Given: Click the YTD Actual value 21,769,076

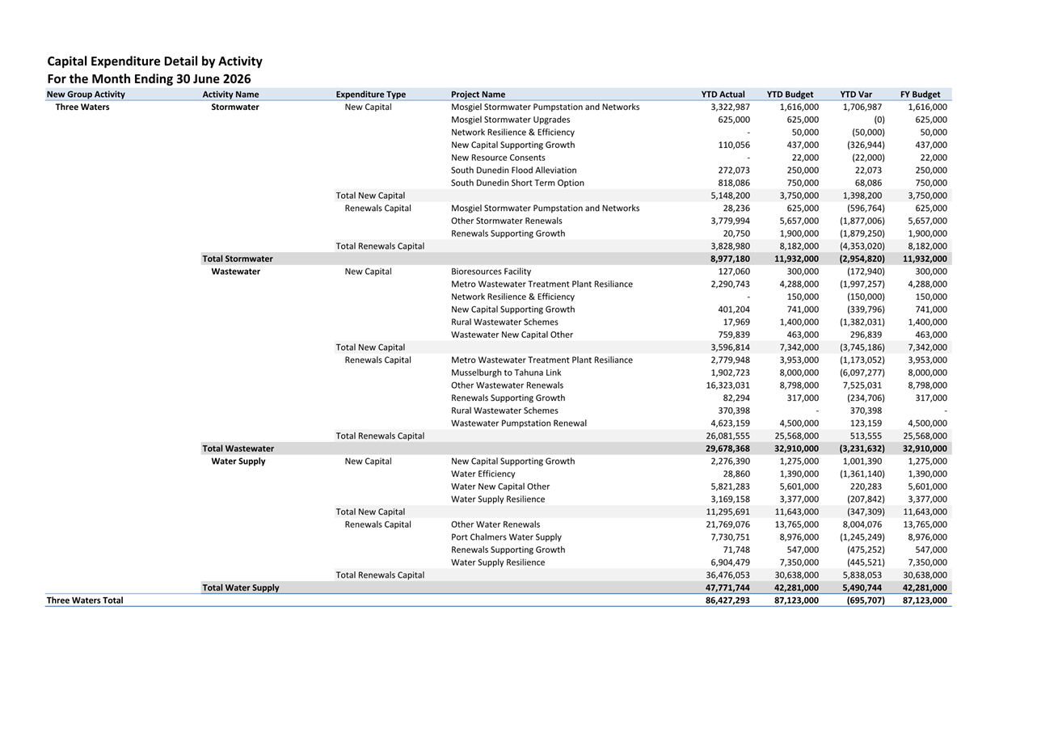Looking at the screenshot, I should (727, 524).
